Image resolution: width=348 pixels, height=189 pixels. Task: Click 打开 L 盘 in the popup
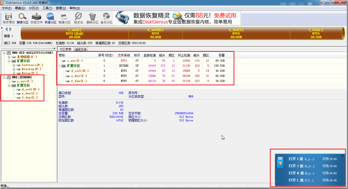(x=301, y=180)
